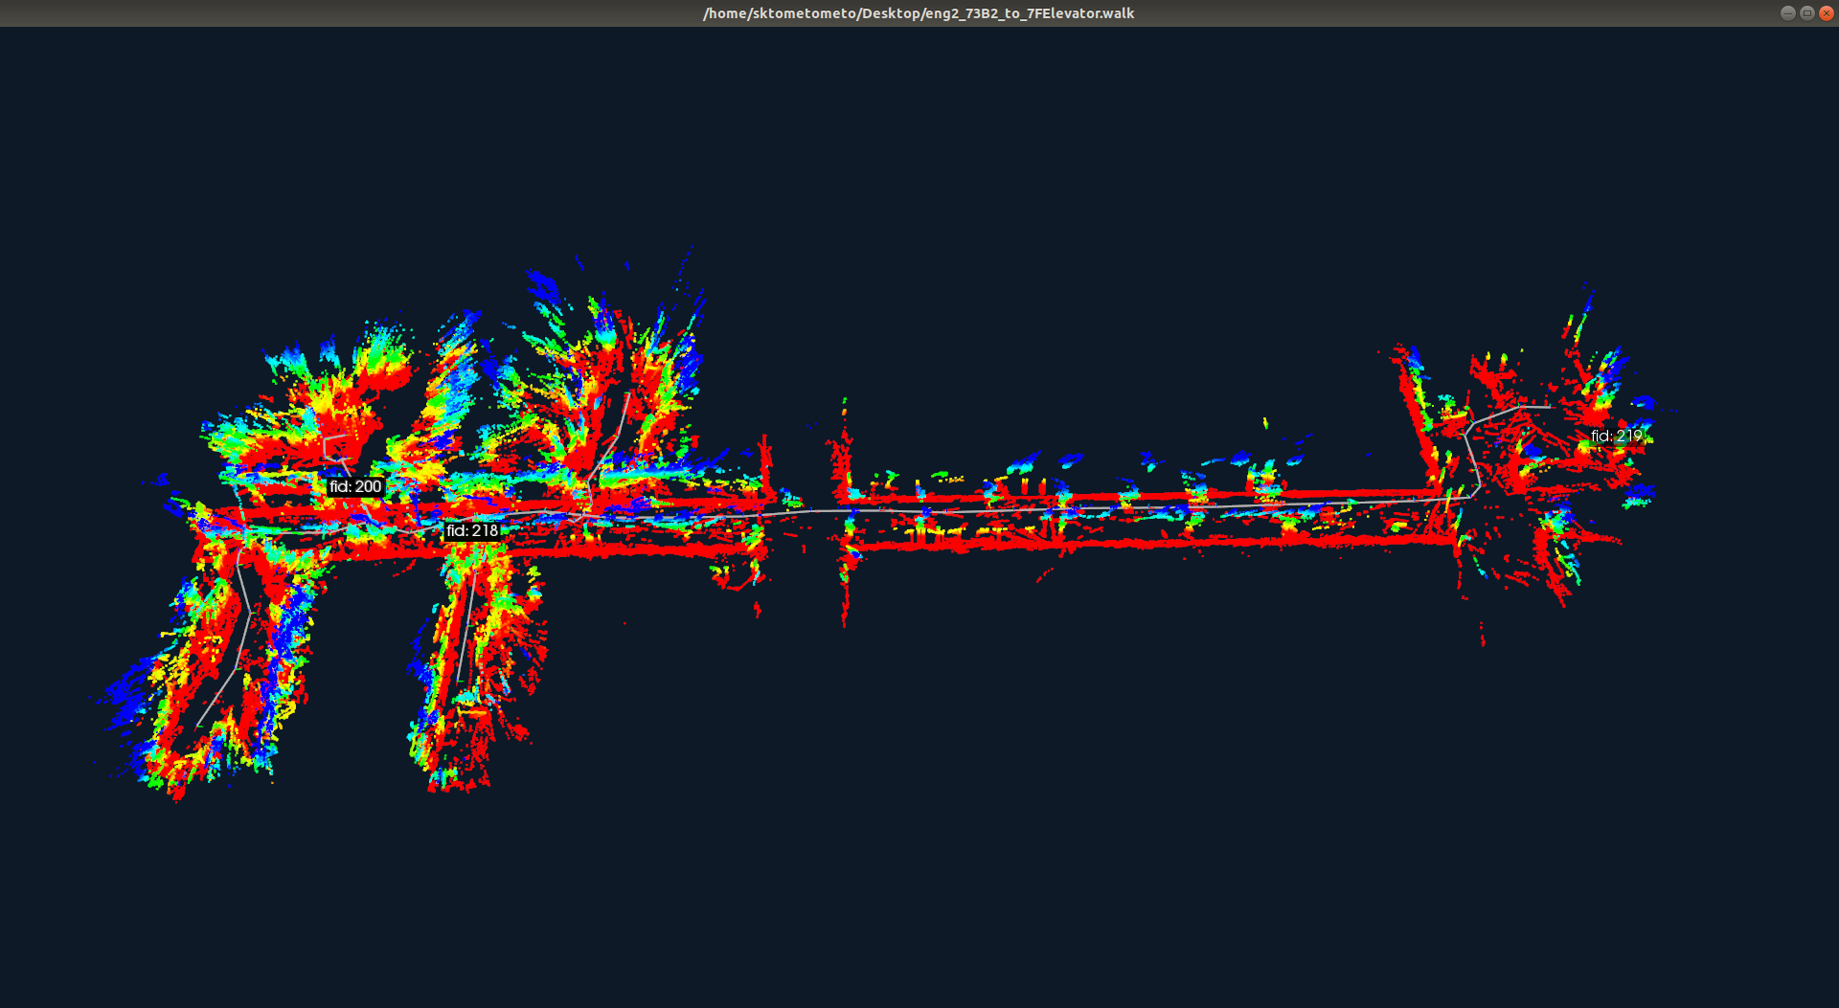The image size is (1839, 1008).
Task: Minimize the map viewer window
Action: point(1787,13)
